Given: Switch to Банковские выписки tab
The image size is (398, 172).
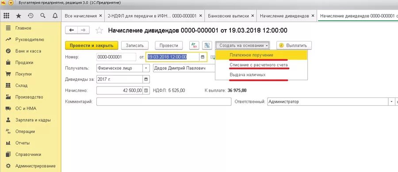Looking at the screenshot, I should (x=228, y=16).
